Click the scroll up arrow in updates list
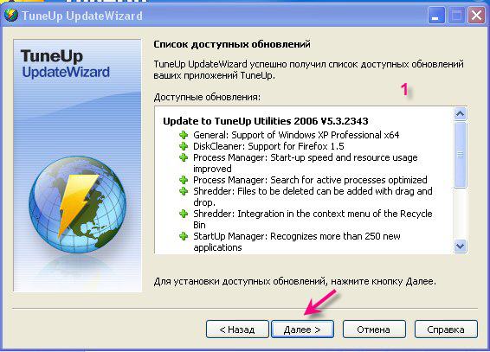 [x=460, y=113]
